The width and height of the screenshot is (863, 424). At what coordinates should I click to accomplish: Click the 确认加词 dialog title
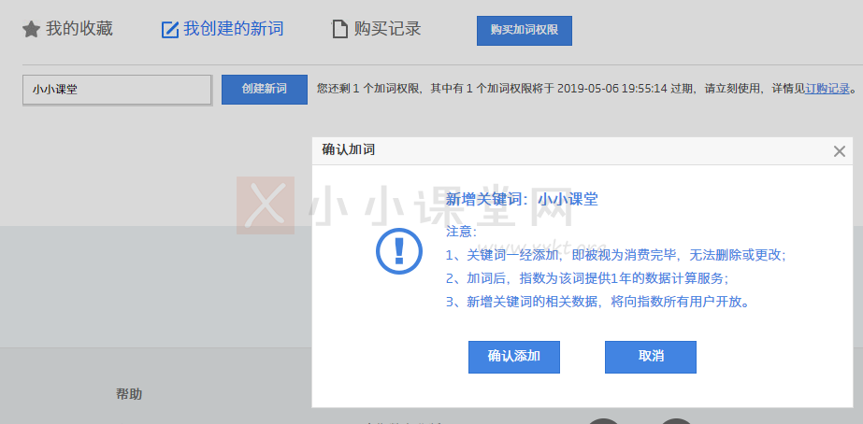click(349, 149)
